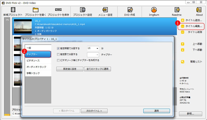Click the project destination folder path field
The width and height of the screenshot is (207, 120).
[x=16, y=114]
